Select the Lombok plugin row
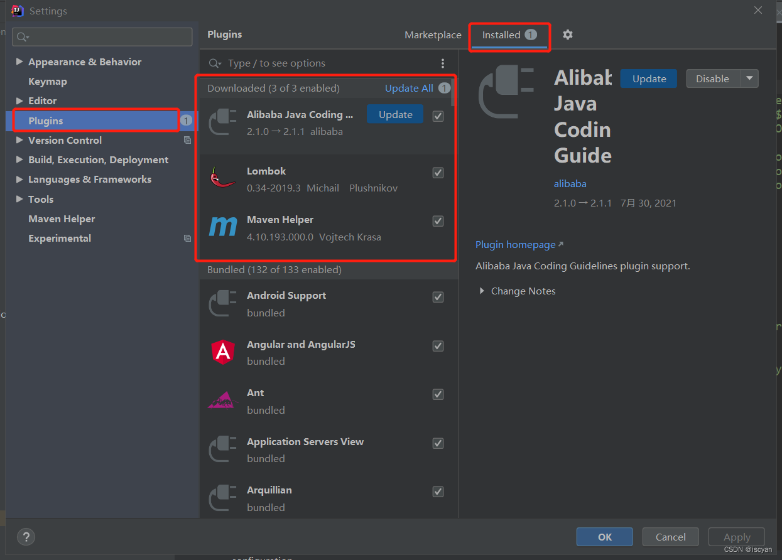Viewport: 782px width, 560px height. (x=329, y=180)
